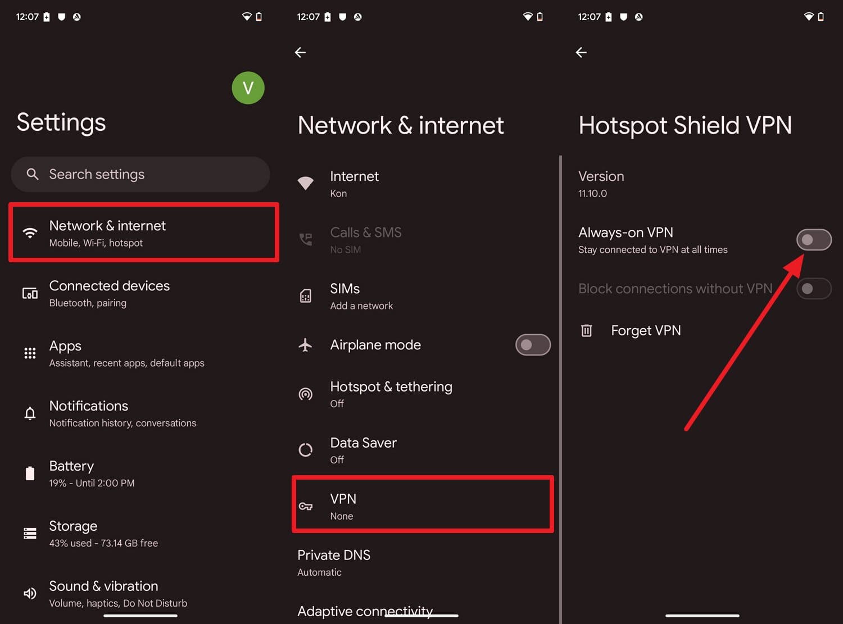Click the 12:07 clock on Network & internet screen
The image size is (843, 624).
click(x=308, y=17)
